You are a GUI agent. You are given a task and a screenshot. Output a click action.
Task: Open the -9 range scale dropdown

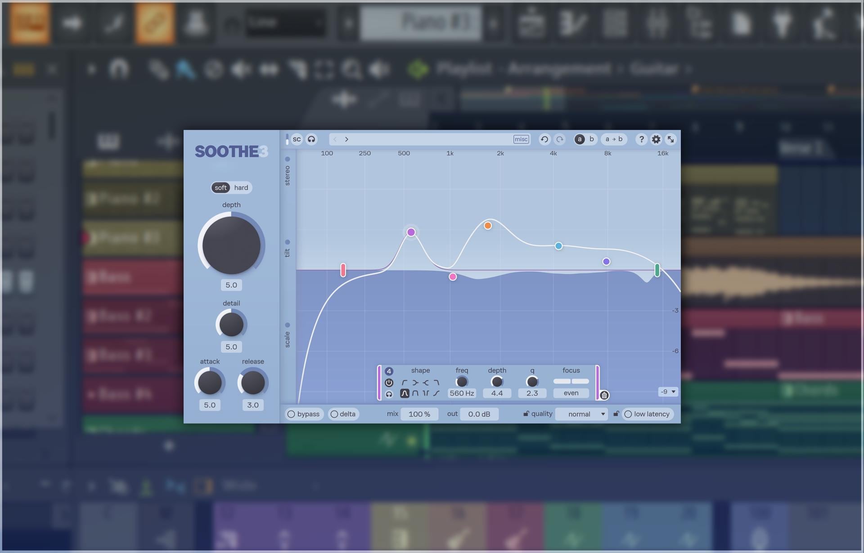(x=668, y=392)
